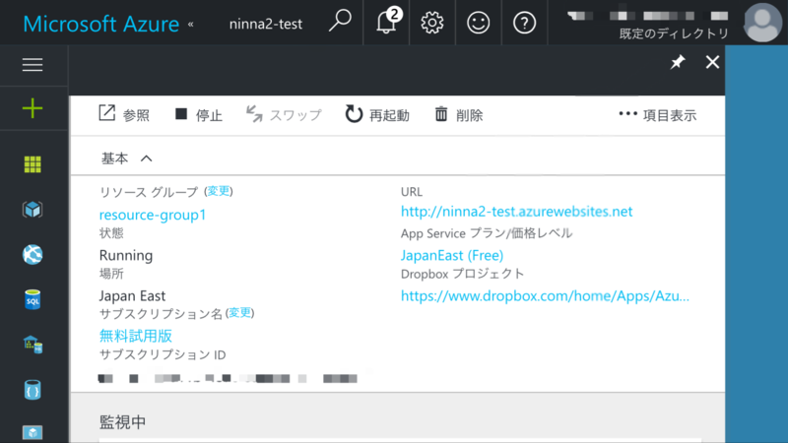788x443 pixels.
Task: Click the App Service プラン/価格レベル label
Action: (487, 233)
